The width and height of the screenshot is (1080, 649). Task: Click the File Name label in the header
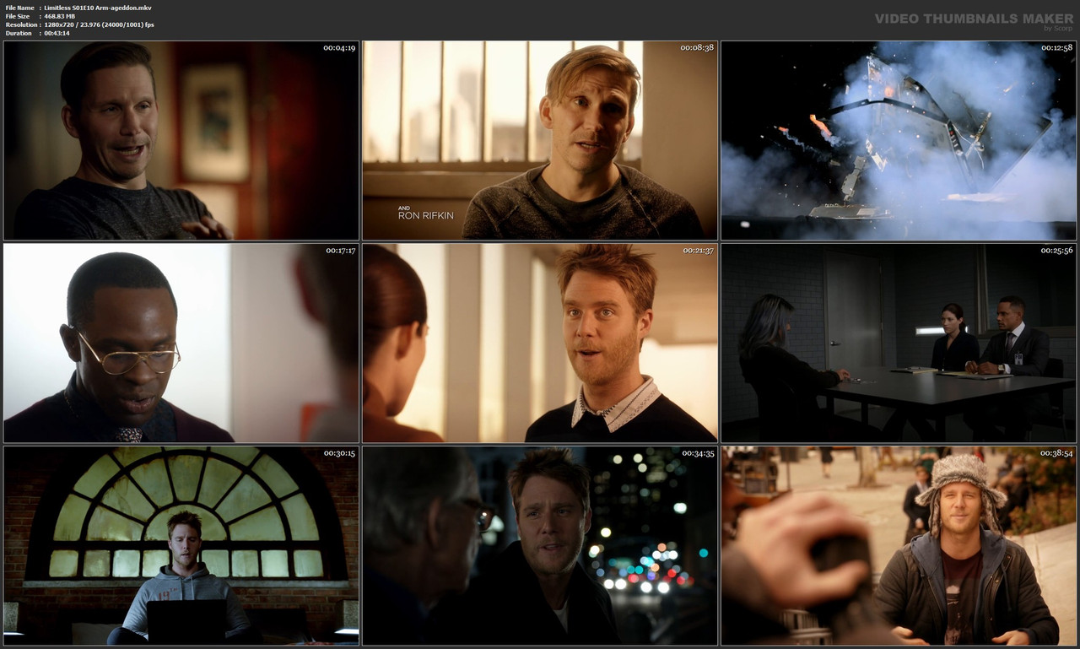tap(18, 7)
